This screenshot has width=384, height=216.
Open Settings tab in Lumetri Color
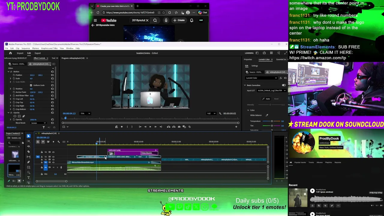(255, 66)
